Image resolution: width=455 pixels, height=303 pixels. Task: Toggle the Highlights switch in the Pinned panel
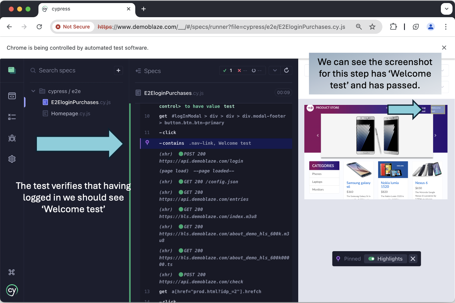371,259
